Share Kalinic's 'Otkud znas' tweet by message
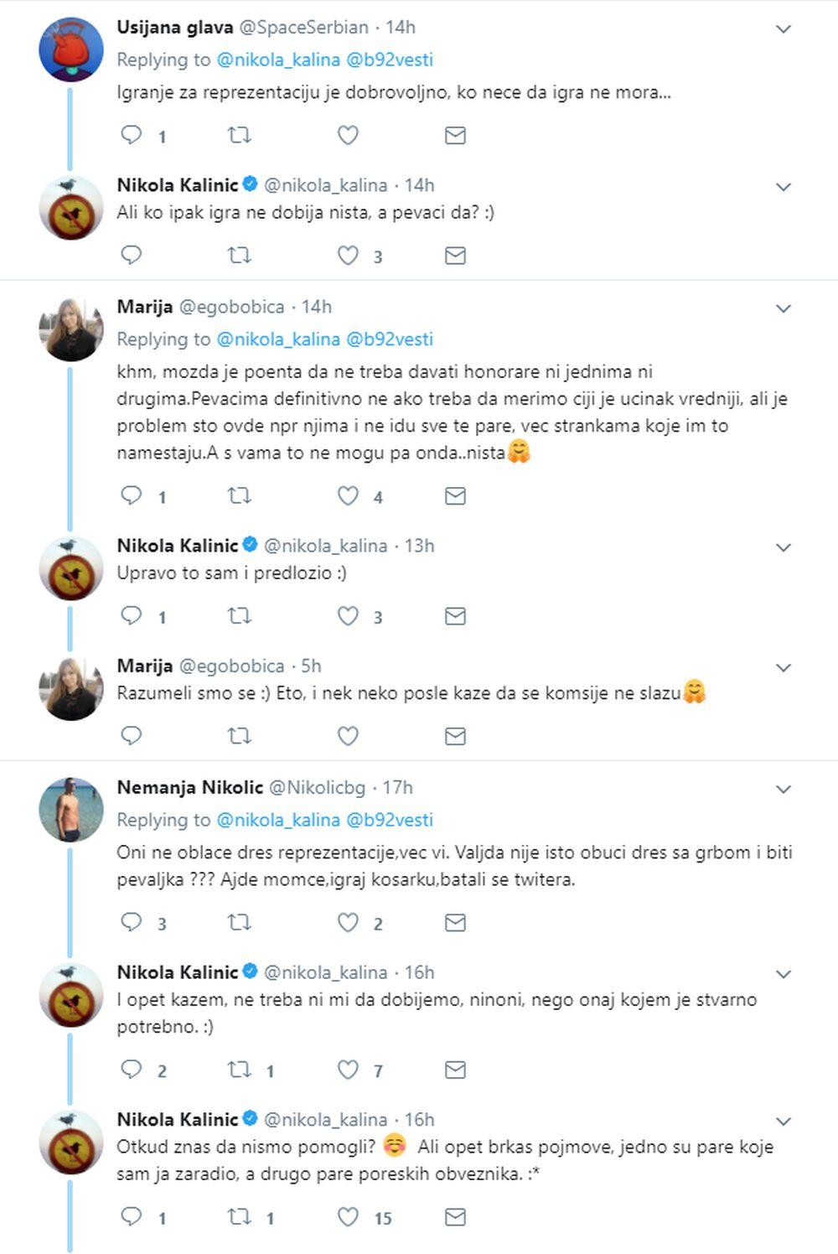The width and height of the screenshot is (838, 1254). (455, 1217)
